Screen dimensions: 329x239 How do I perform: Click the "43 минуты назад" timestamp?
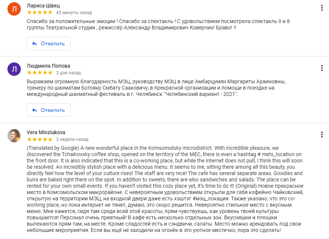tap(74, 13)
